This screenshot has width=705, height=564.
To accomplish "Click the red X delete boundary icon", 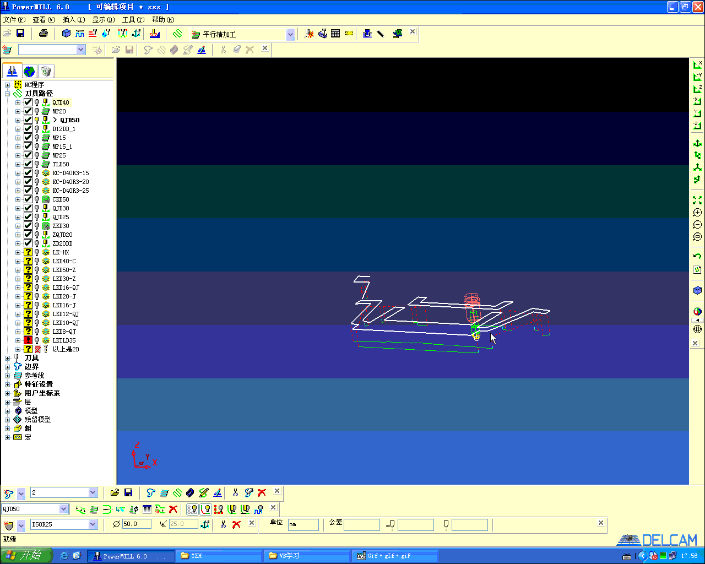I will [x=262, y=492].
